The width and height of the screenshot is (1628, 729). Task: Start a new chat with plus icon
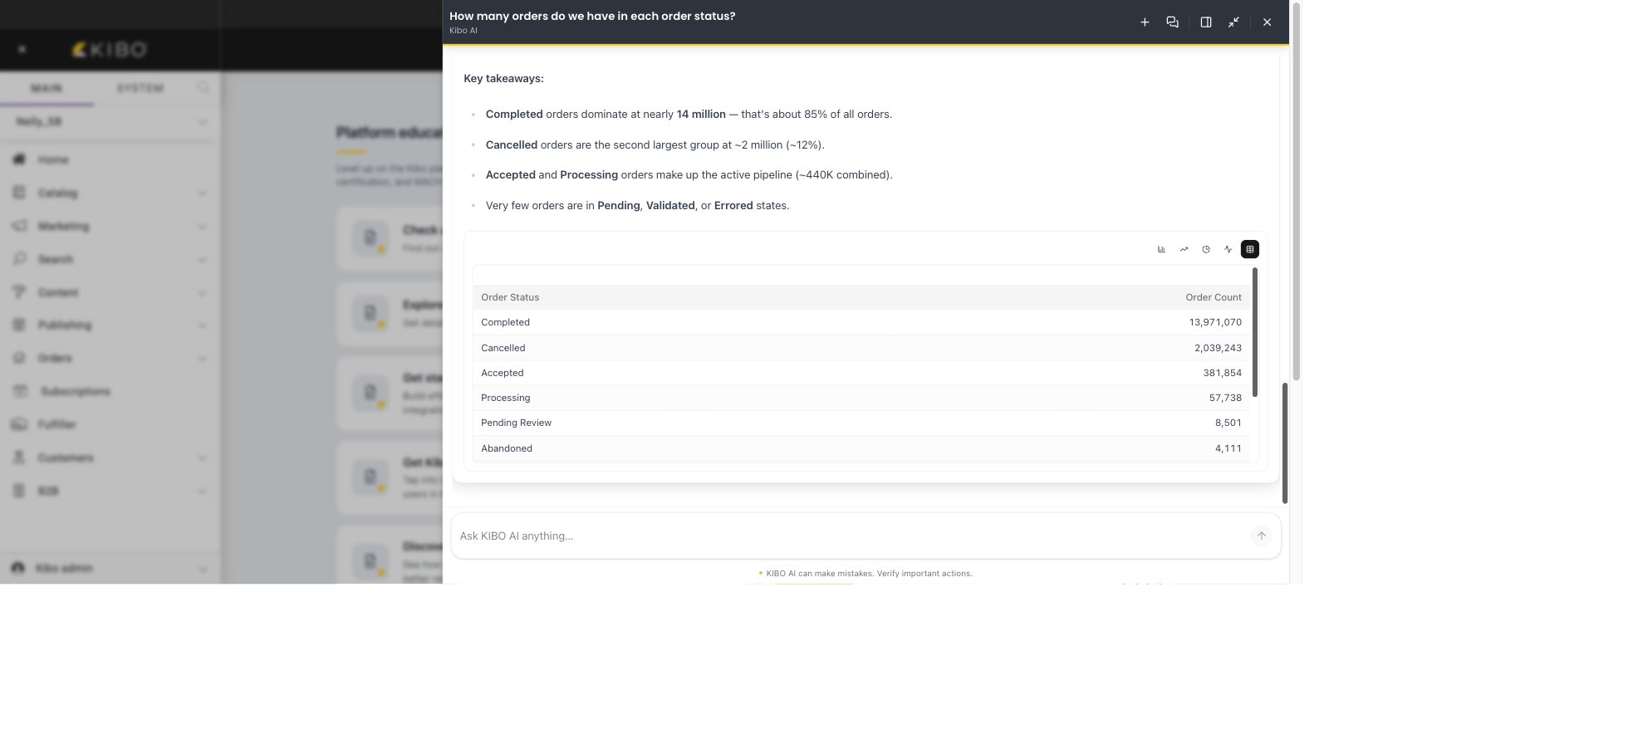click(x=1145, y=22)
